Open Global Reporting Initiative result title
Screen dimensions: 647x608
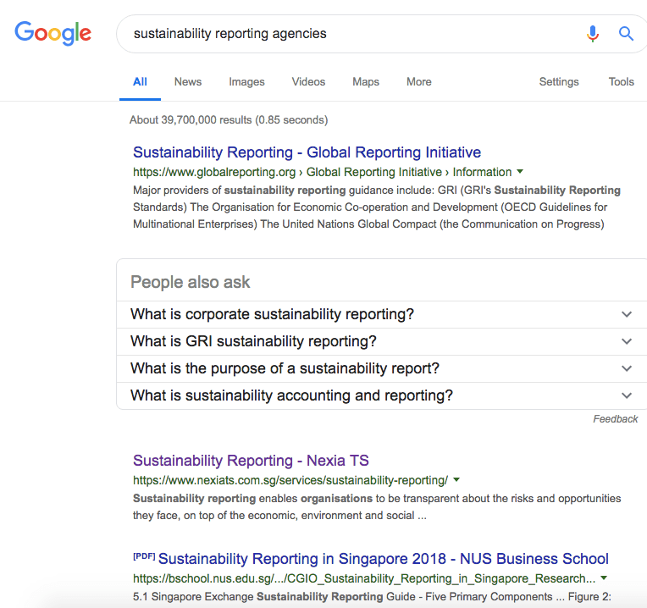tap(307, 152)
